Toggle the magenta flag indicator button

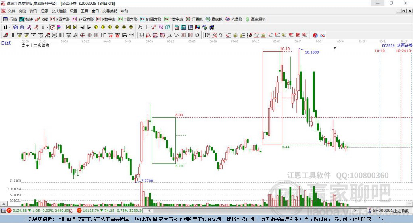60,27
